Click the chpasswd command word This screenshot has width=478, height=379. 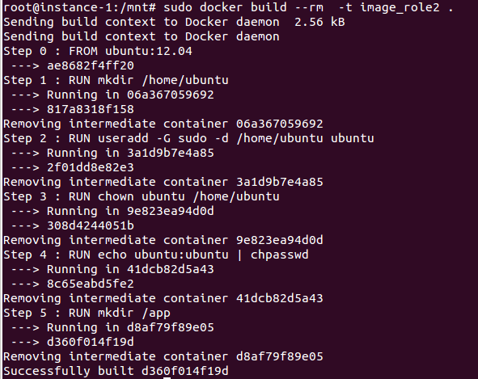[279, 255]
